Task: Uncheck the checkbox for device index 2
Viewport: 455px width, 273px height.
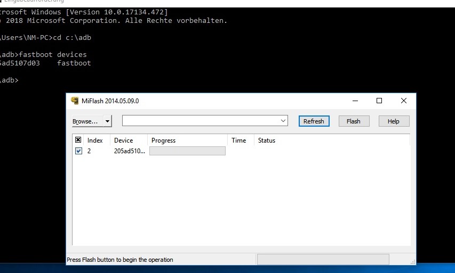Action: coord(78,151)
